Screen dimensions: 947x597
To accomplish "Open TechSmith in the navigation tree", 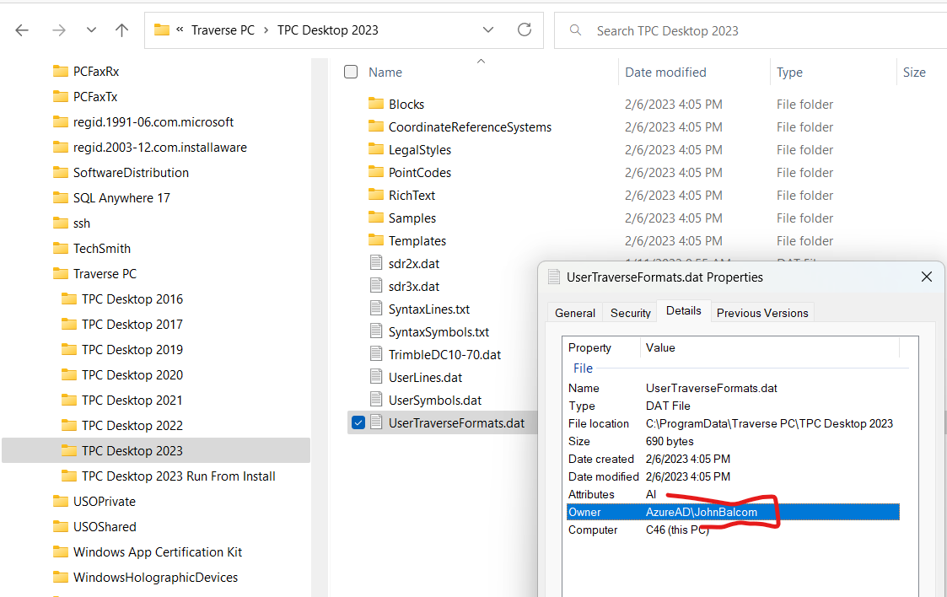I will (102, 249).
